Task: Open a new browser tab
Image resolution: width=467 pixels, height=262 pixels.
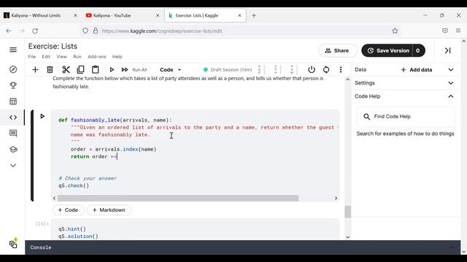Action: [254, 15]
